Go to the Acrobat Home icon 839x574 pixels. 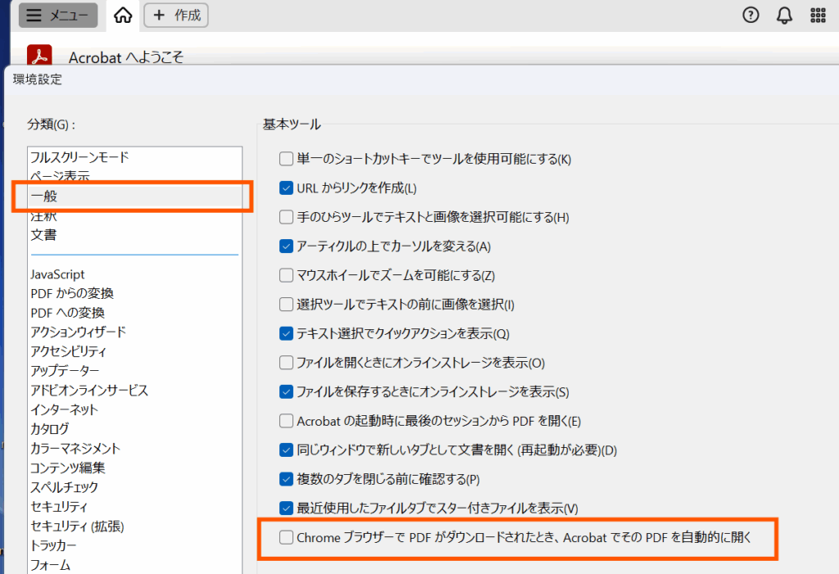click(x=123, y=15)
